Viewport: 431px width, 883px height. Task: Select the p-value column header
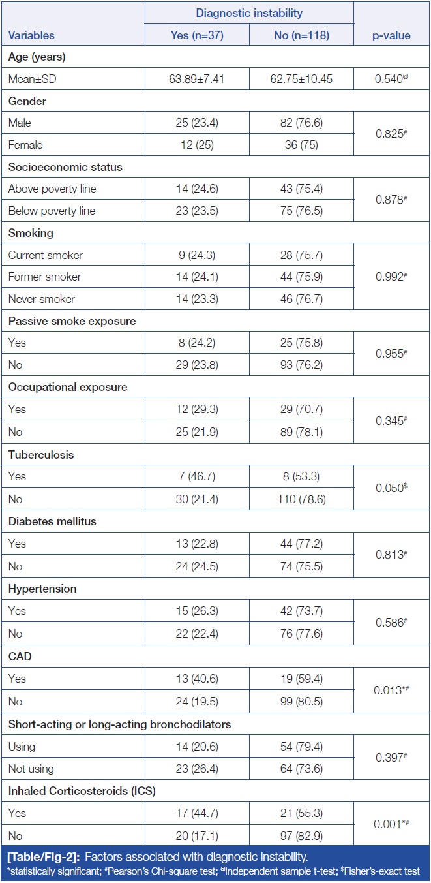click(x=391, y=35)
